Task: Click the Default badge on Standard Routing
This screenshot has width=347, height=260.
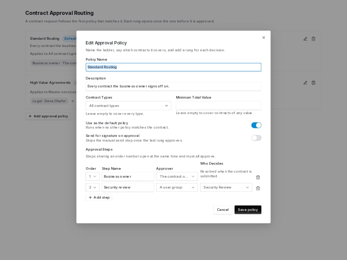Action: click(x=70, y=39)
